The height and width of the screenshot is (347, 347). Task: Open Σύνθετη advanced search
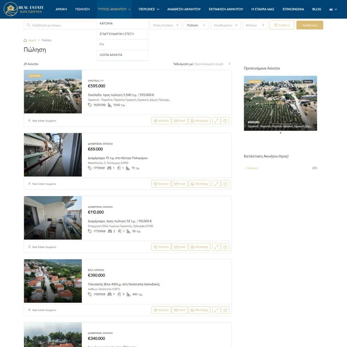click(x=282, y=25)
